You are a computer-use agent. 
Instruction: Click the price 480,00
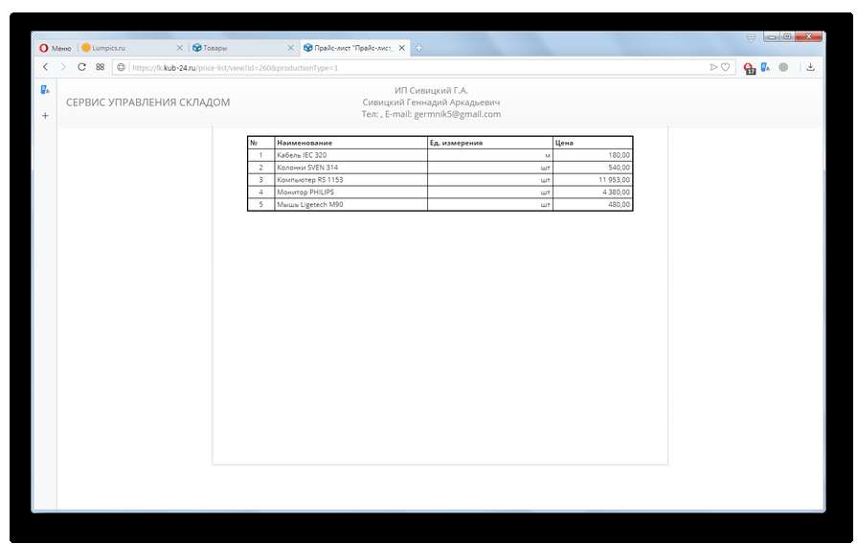tap(619, 204)
